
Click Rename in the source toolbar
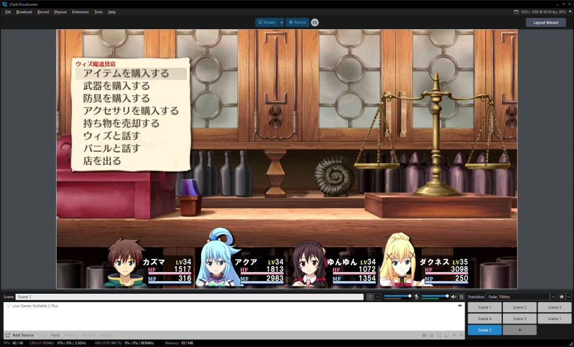tap(89, 335)
